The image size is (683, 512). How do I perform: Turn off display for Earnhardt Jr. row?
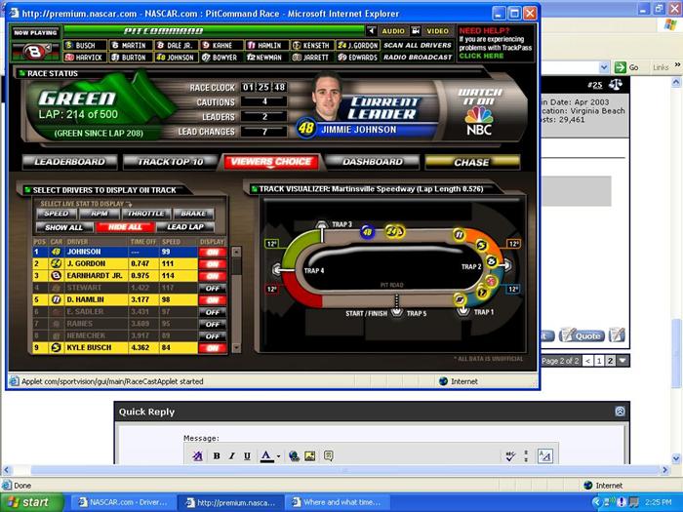pos(213,276)
